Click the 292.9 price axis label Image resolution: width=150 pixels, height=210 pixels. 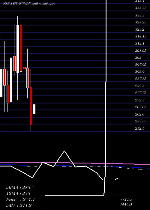pos(140,72)
